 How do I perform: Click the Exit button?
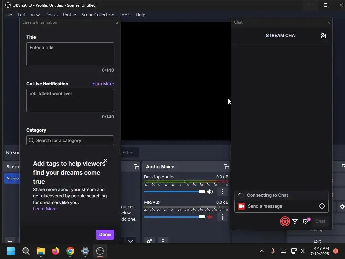coord(317,241)
